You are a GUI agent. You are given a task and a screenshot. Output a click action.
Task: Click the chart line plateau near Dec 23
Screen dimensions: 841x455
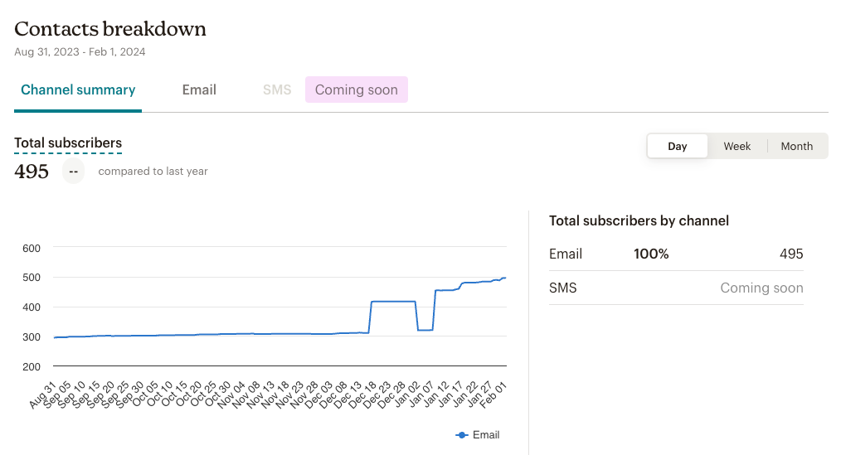391,302
